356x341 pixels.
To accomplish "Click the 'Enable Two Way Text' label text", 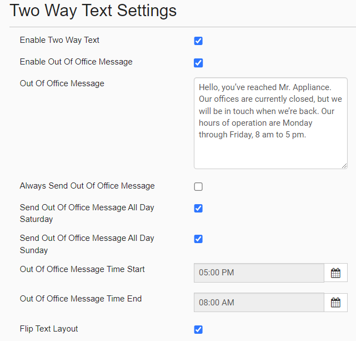I will coord(59,40).
